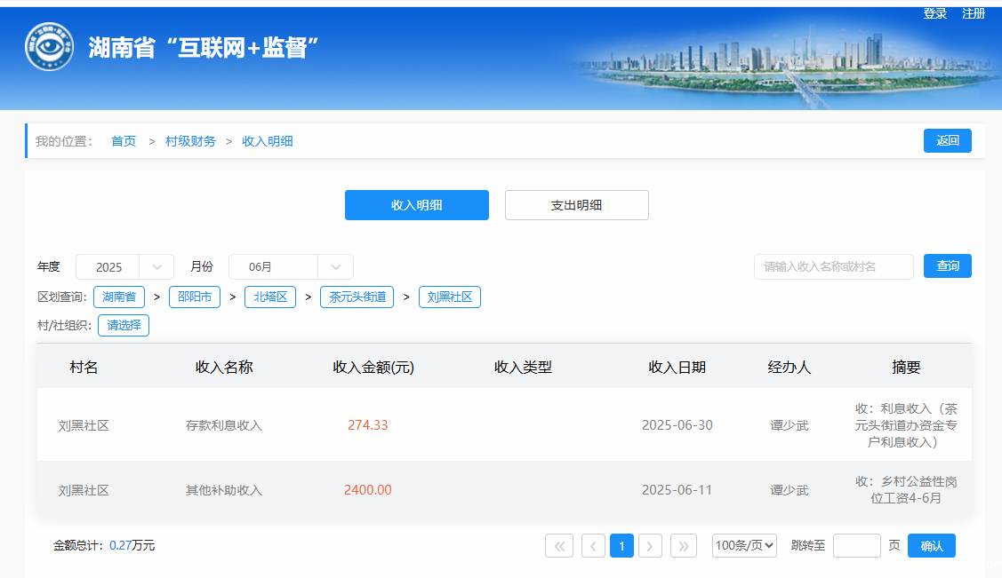Click the 登录 login link
Screen dimensions: 1002x578
(x=934, y=14)
